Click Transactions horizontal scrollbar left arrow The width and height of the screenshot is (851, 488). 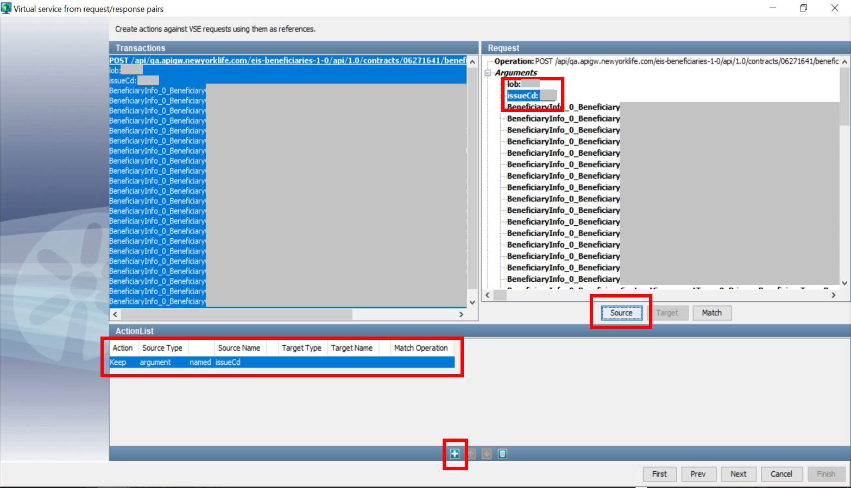tap(115, 314)
